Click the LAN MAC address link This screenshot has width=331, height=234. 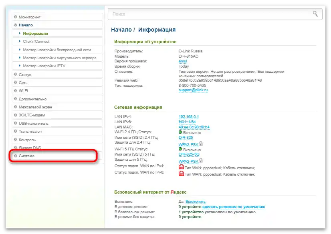click(x=194, y=127)
